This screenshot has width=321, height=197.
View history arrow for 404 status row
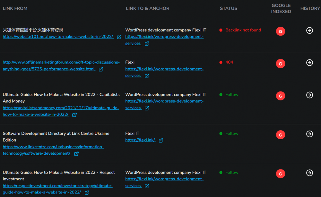pyautogui.click(x=309, y=63)
